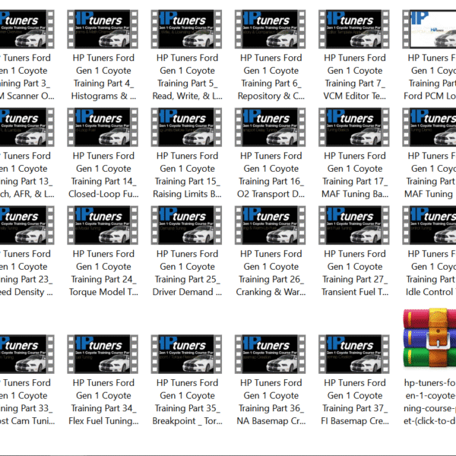Select the Part 27 Transient Fuel thumbnail
This screenshot has width=456, height=456.
click(x=354, y=225)
